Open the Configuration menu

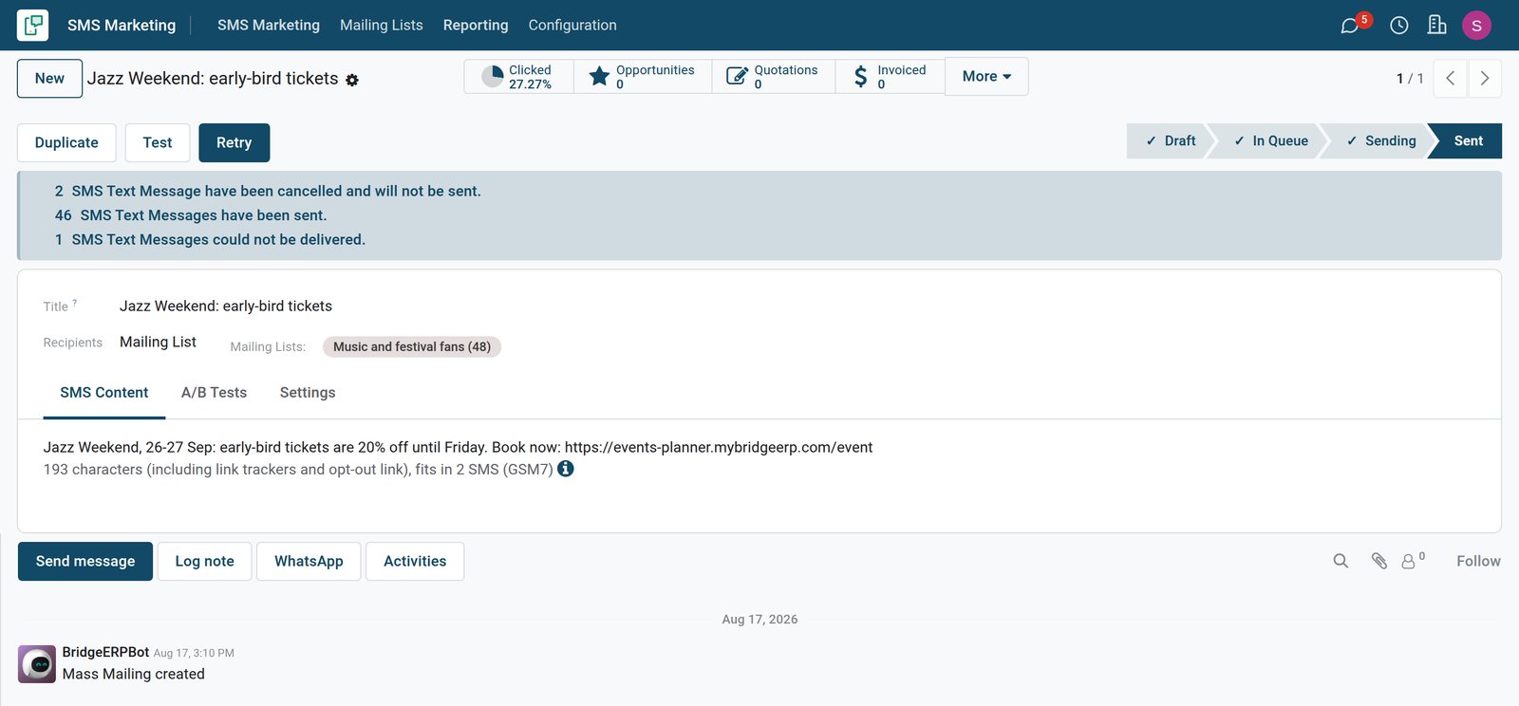coord(572,25)
